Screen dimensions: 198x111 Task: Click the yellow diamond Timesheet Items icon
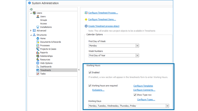point(86,19)
